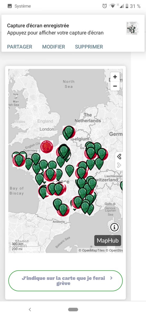Zoom in on the map
The height and width of the screenshot is (318, 146).
coord(115,77)
